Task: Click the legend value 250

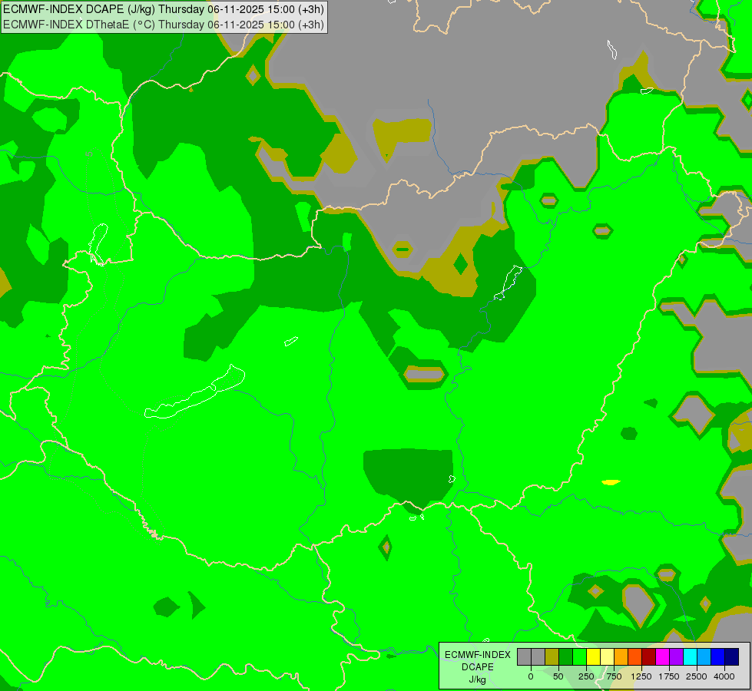Action: pos(586,676)
